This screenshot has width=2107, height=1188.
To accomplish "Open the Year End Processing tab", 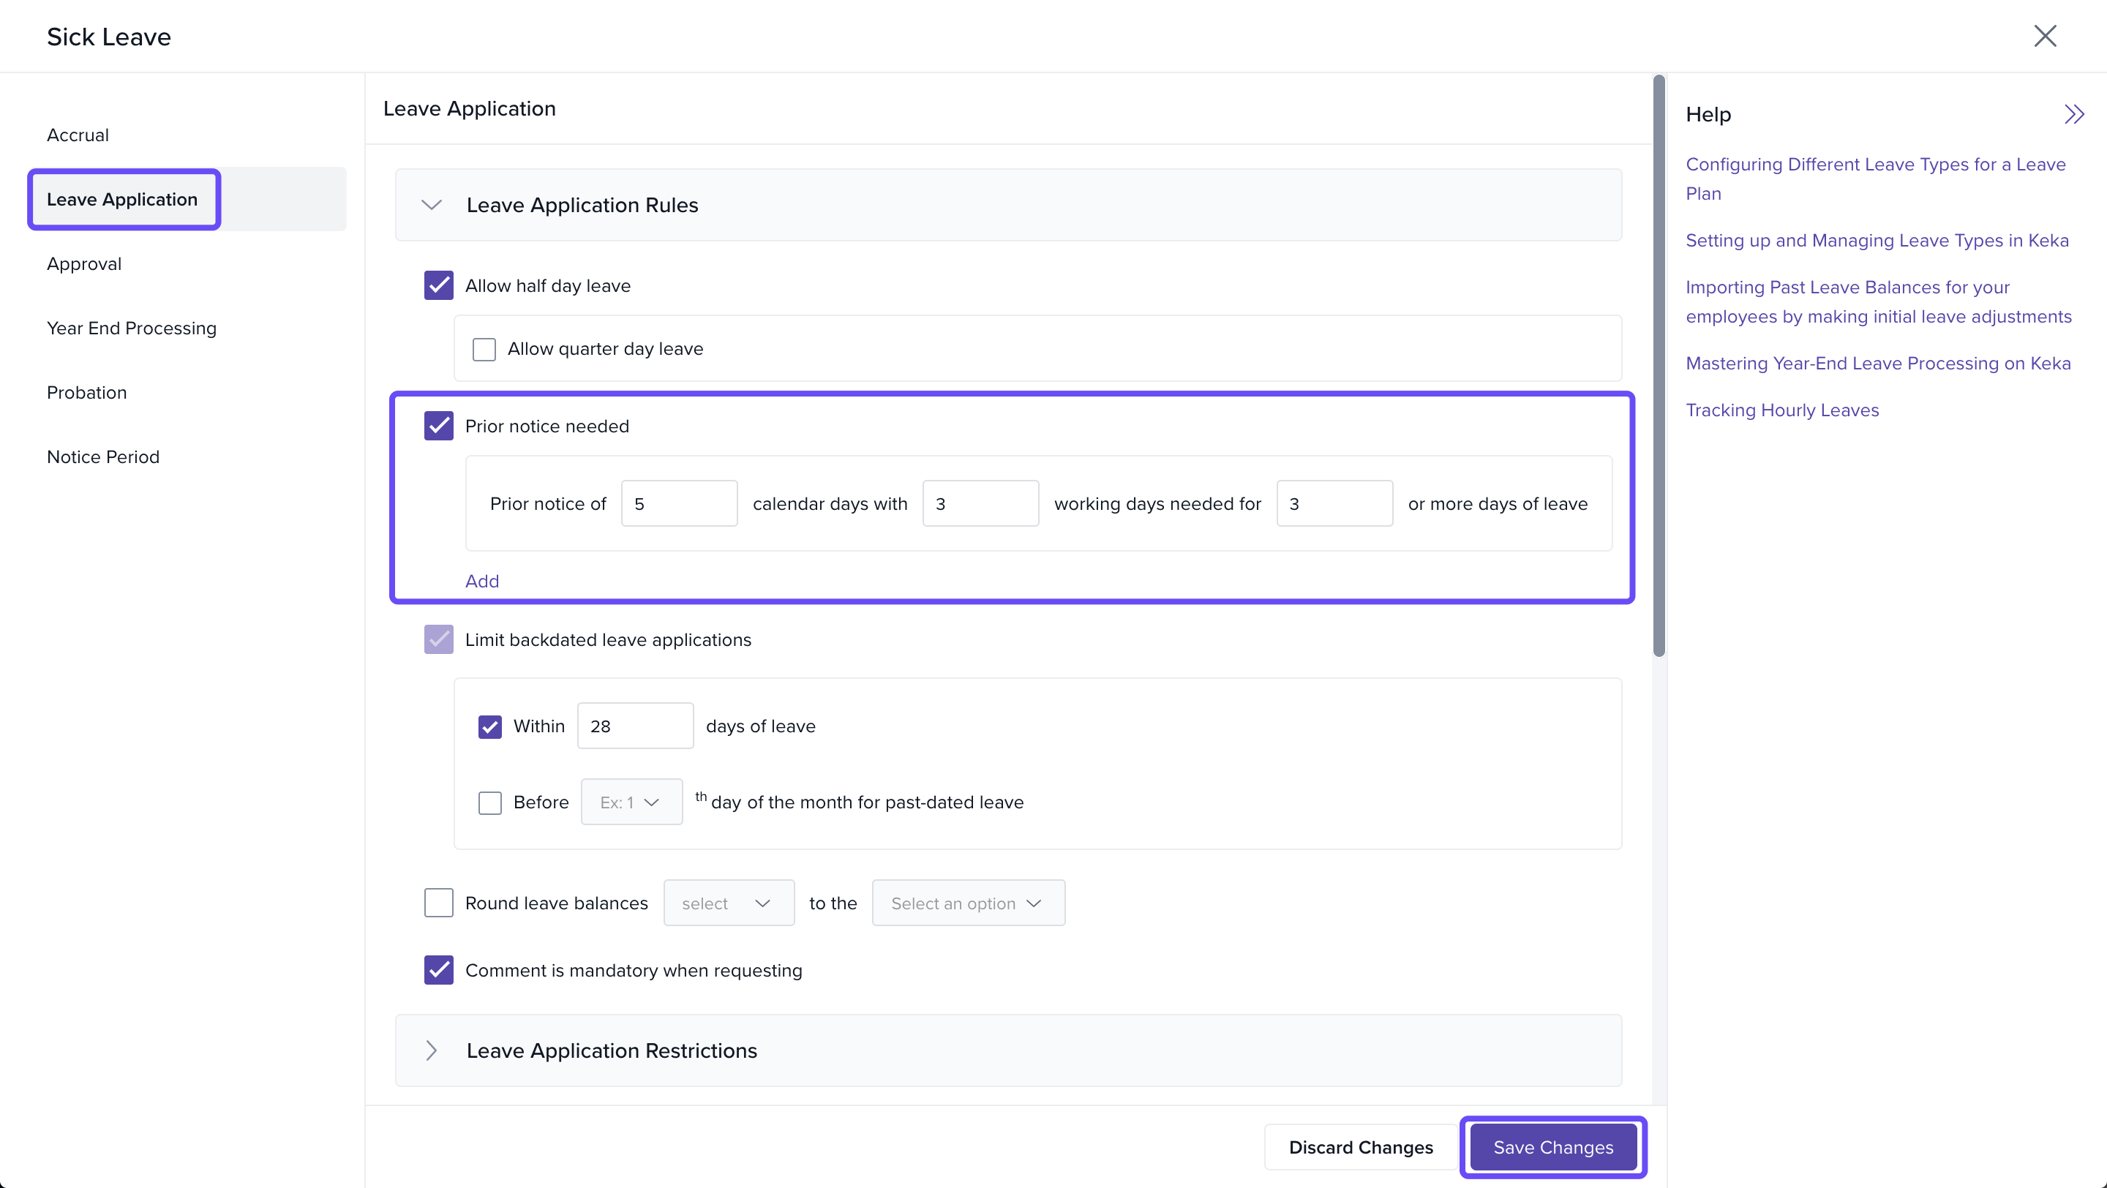I will [x=132, y=328].
